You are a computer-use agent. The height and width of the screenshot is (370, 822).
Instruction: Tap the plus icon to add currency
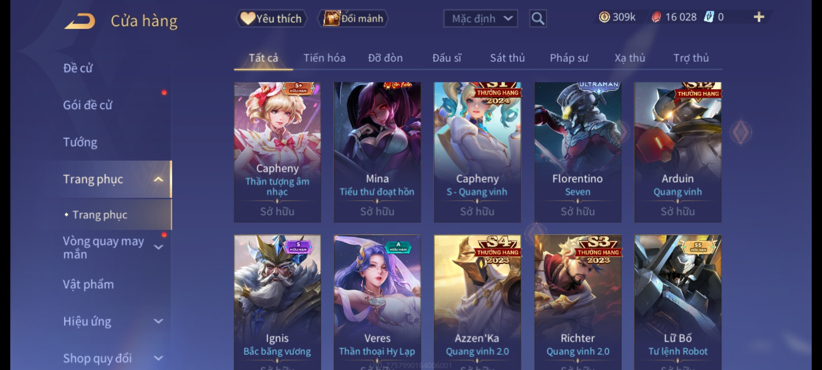pyautogui.click(x=759, y=17)
